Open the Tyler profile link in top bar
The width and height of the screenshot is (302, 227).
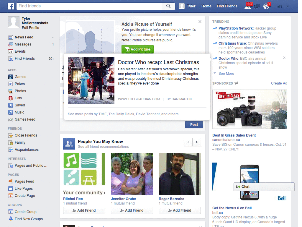point(187,6)
